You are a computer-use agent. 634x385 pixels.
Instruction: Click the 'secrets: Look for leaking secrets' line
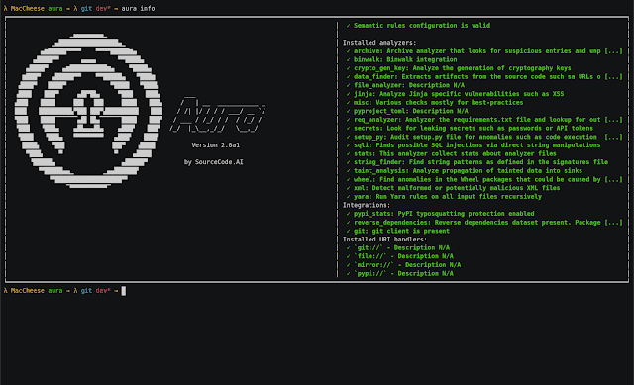coord(470,128)
